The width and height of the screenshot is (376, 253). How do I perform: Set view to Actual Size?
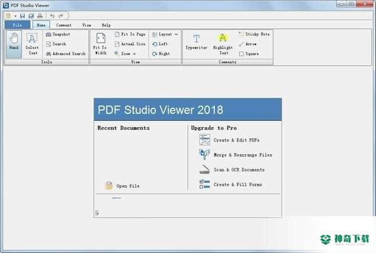[x=130, y=44]
